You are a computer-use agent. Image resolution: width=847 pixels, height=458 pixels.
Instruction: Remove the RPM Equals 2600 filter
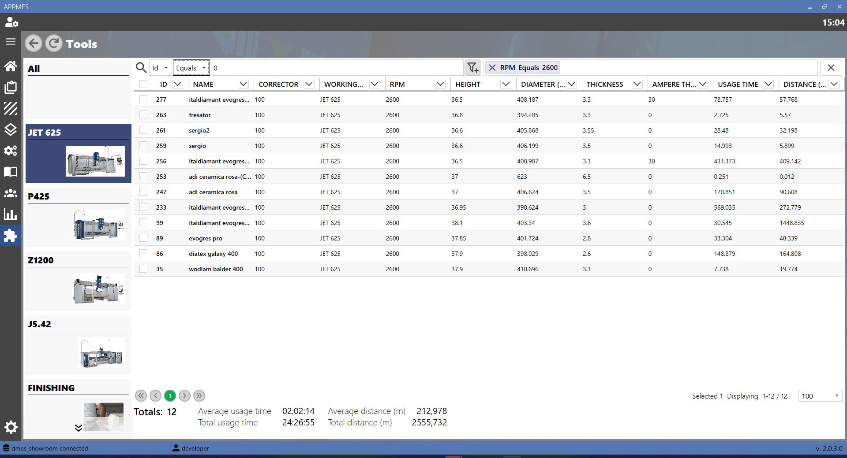click(492, 68)
